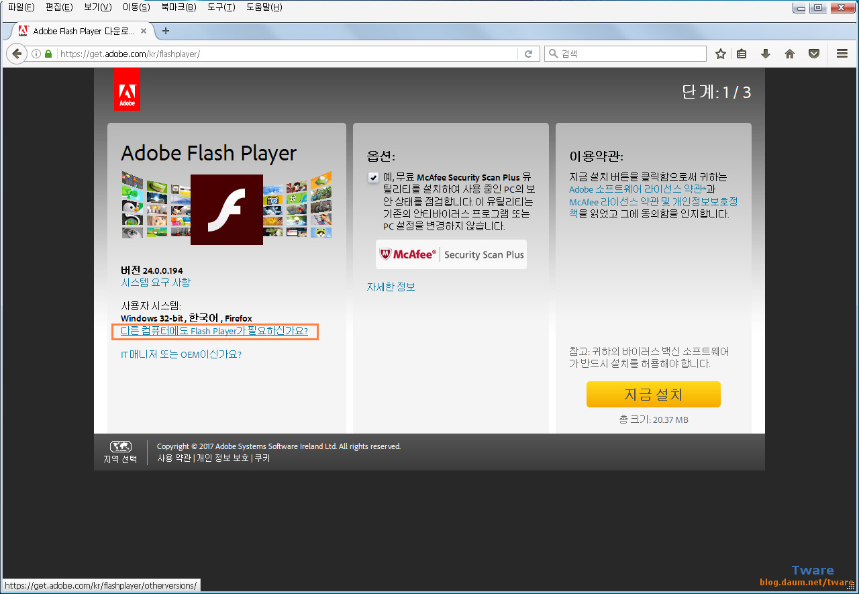859x594 pixels.
Task: Click the Pocket save icon
Action: tap(814, 54)
